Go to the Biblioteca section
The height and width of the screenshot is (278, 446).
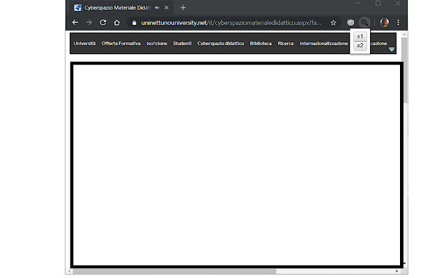(x=261, y=43)
